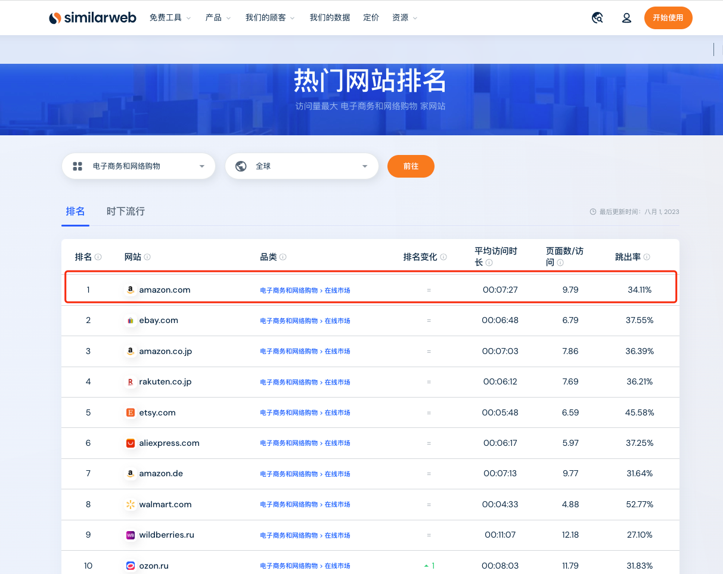Click the walmart.com favicon

click(130, 504)
